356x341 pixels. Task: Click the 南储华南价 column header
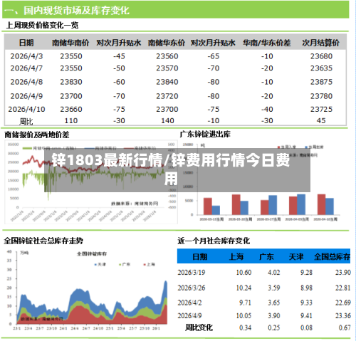pyautogui.click(x=70, y=43)
